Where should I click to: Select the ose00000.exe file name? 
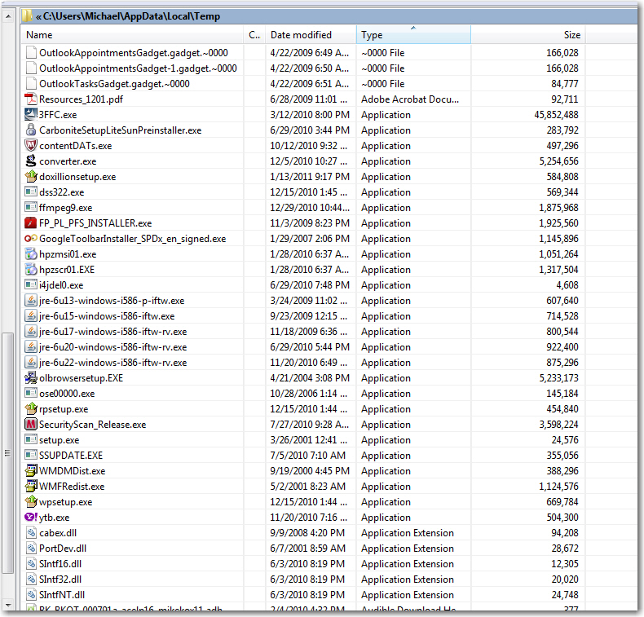[67, 394]
